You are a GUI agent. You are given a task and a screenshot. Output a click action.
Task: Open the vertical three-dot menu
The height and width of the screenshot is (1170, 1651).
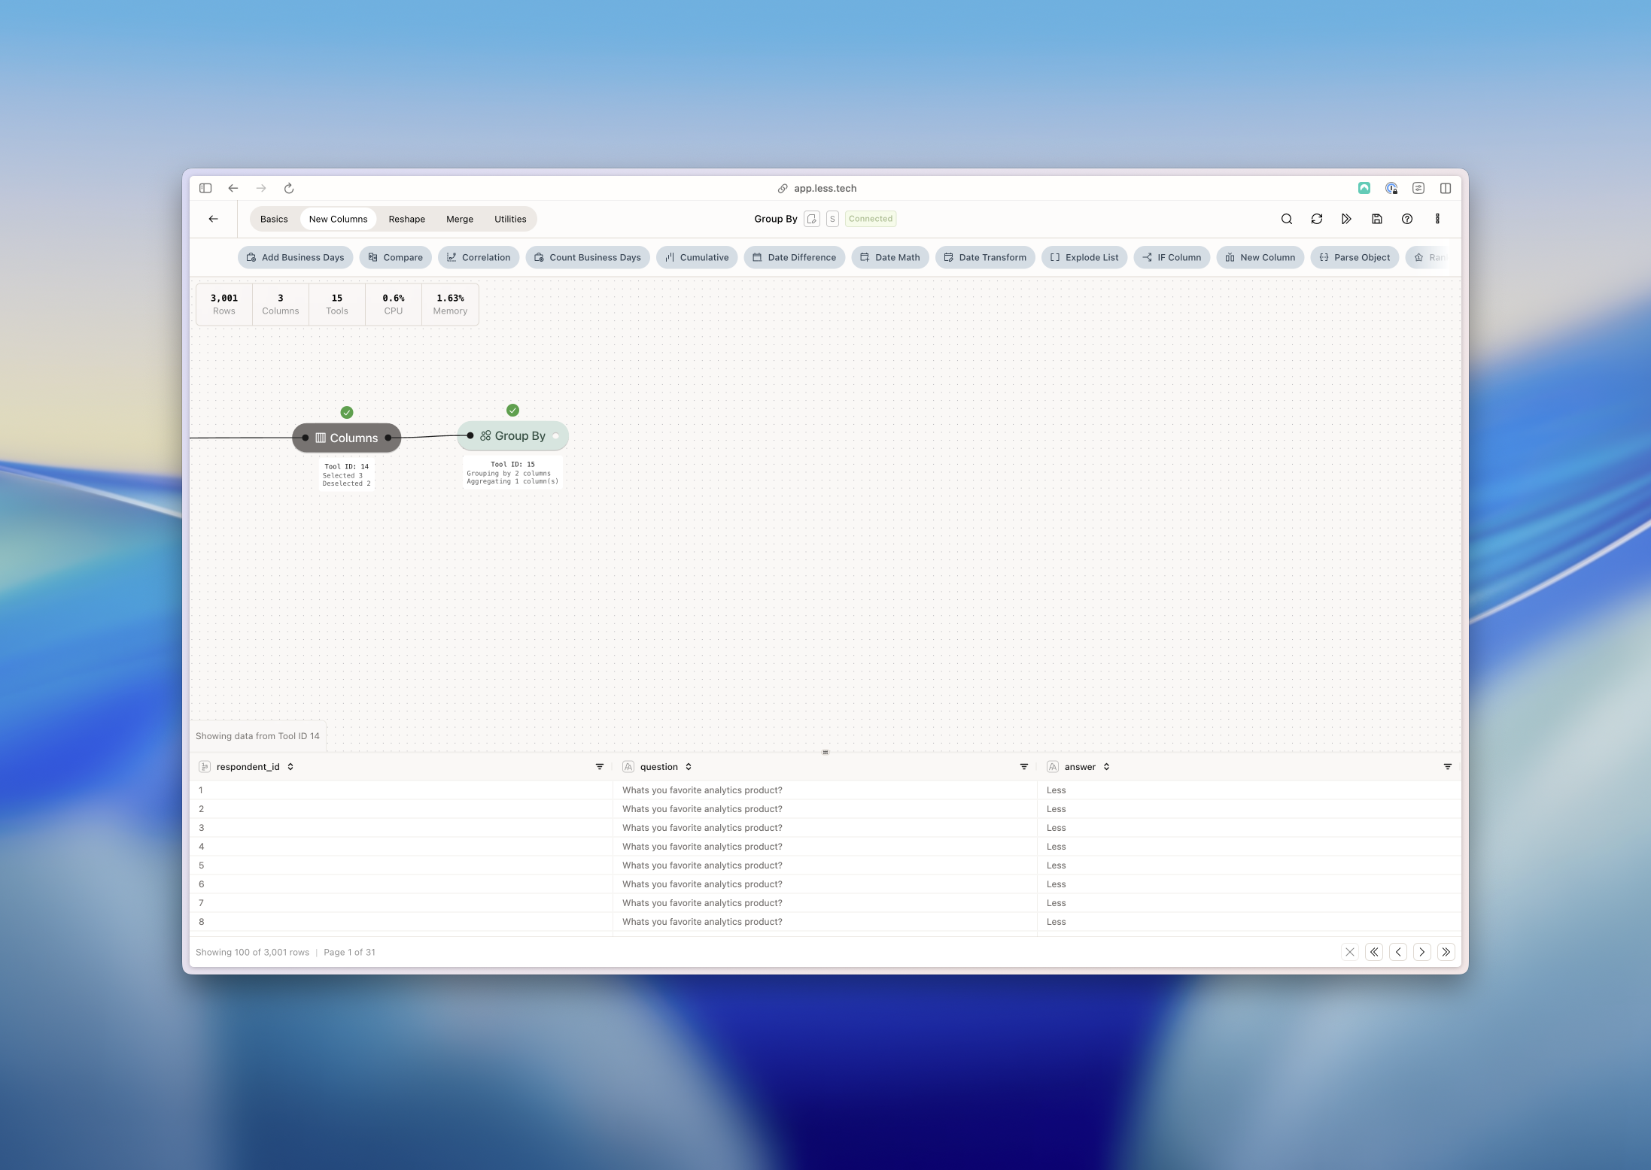(1437, 219)
